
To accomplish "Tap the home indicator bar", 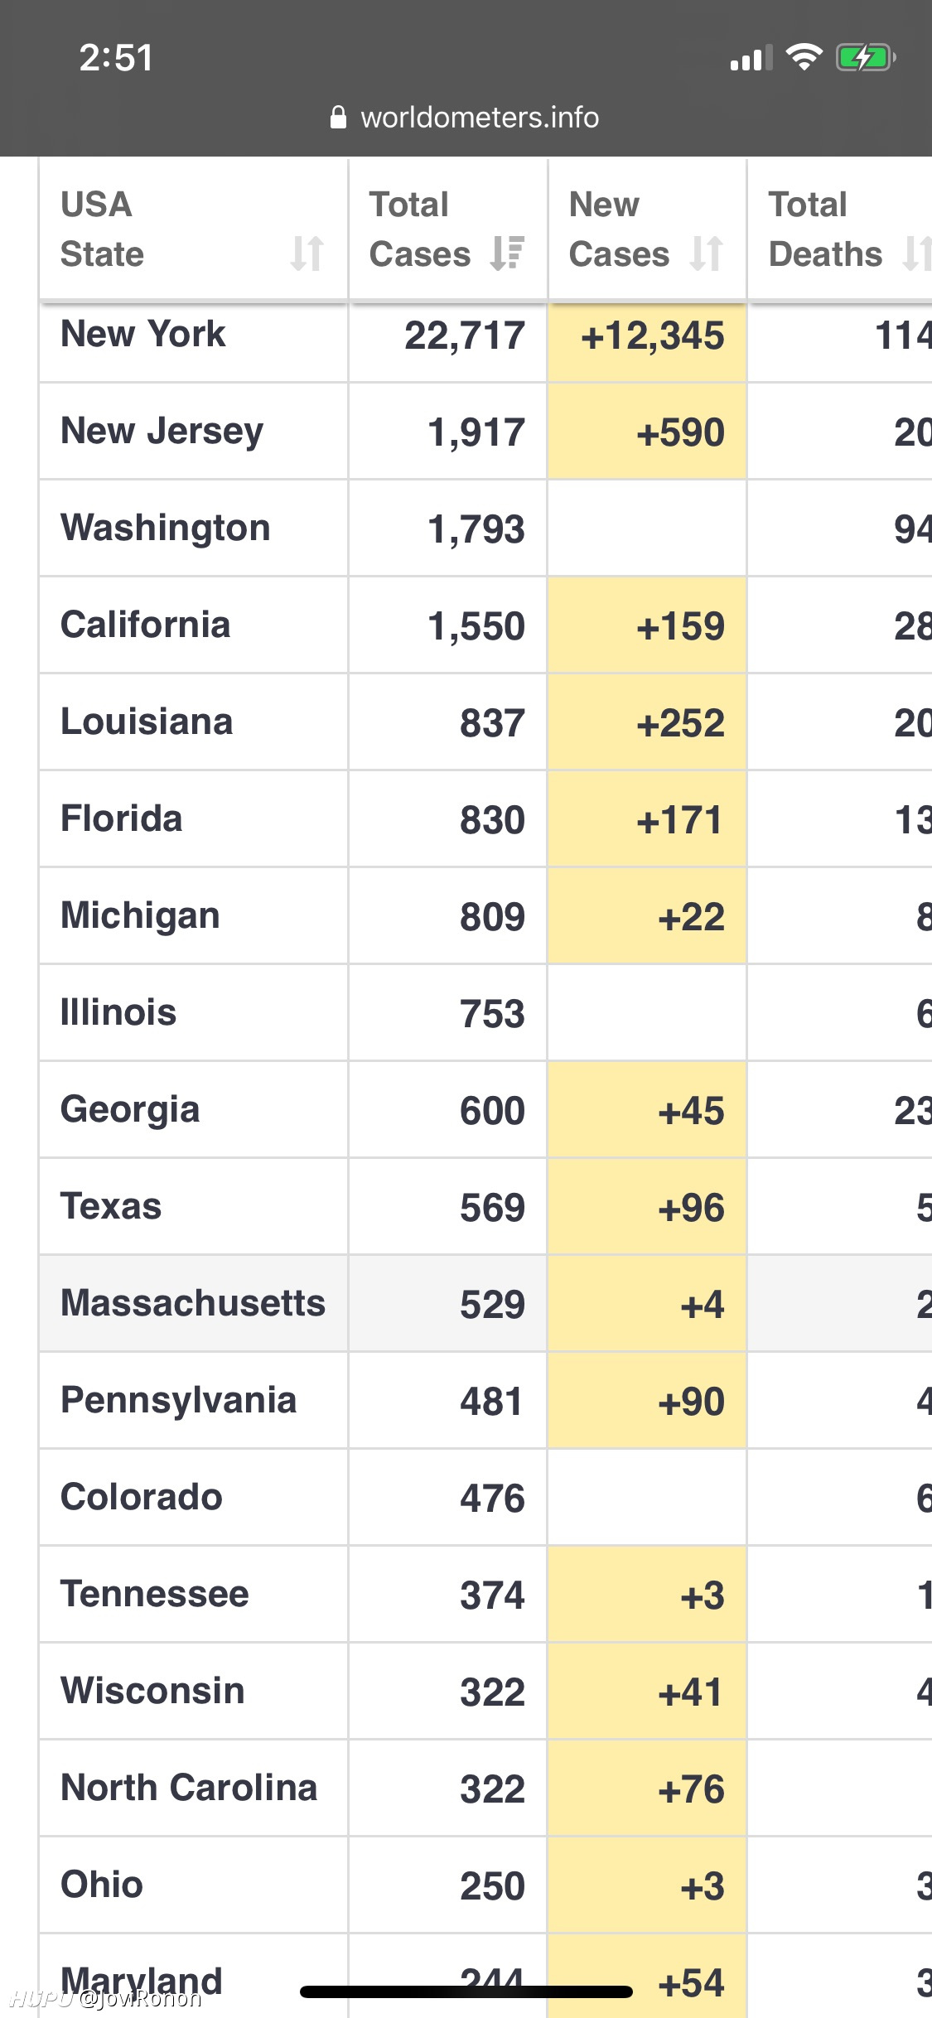I will pos(466,1992).
